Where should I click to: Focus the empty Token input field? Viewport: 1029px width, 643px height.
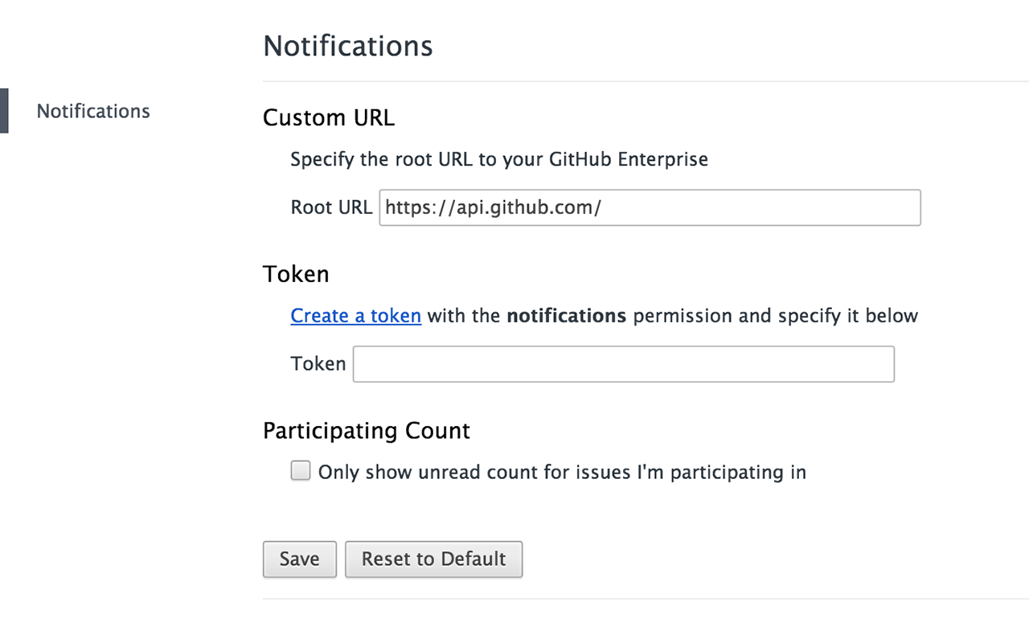click(623, 364)
